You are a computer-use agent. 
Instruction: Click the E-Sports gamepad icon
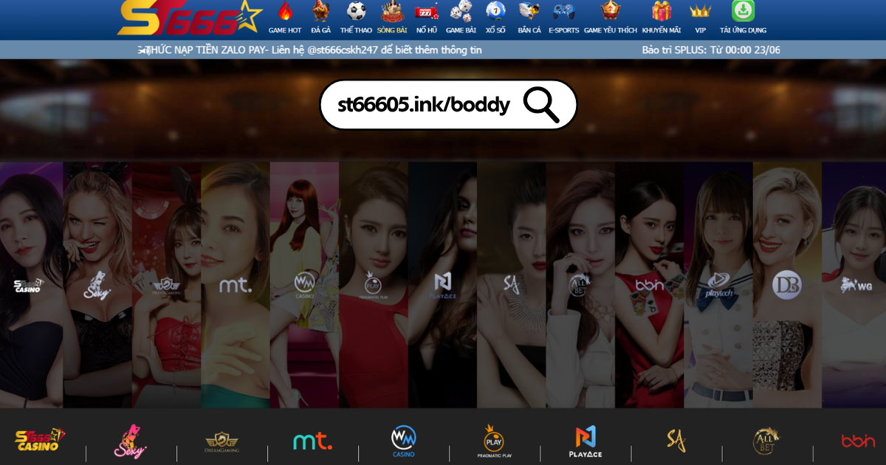[x=564, y=12]
